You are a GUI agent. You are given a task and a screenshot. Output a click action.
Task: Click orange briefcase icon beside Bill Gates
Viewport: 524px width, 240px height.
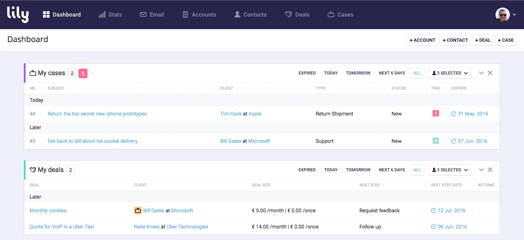coord(137,210)
